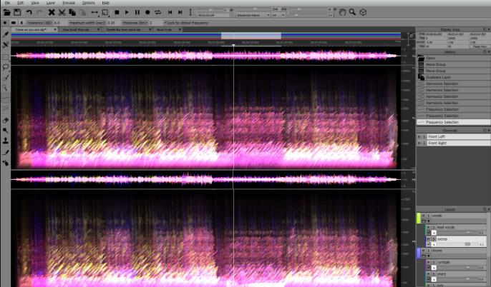Click the scissors Cut icon
491x287 pixels.
point(62,12)
